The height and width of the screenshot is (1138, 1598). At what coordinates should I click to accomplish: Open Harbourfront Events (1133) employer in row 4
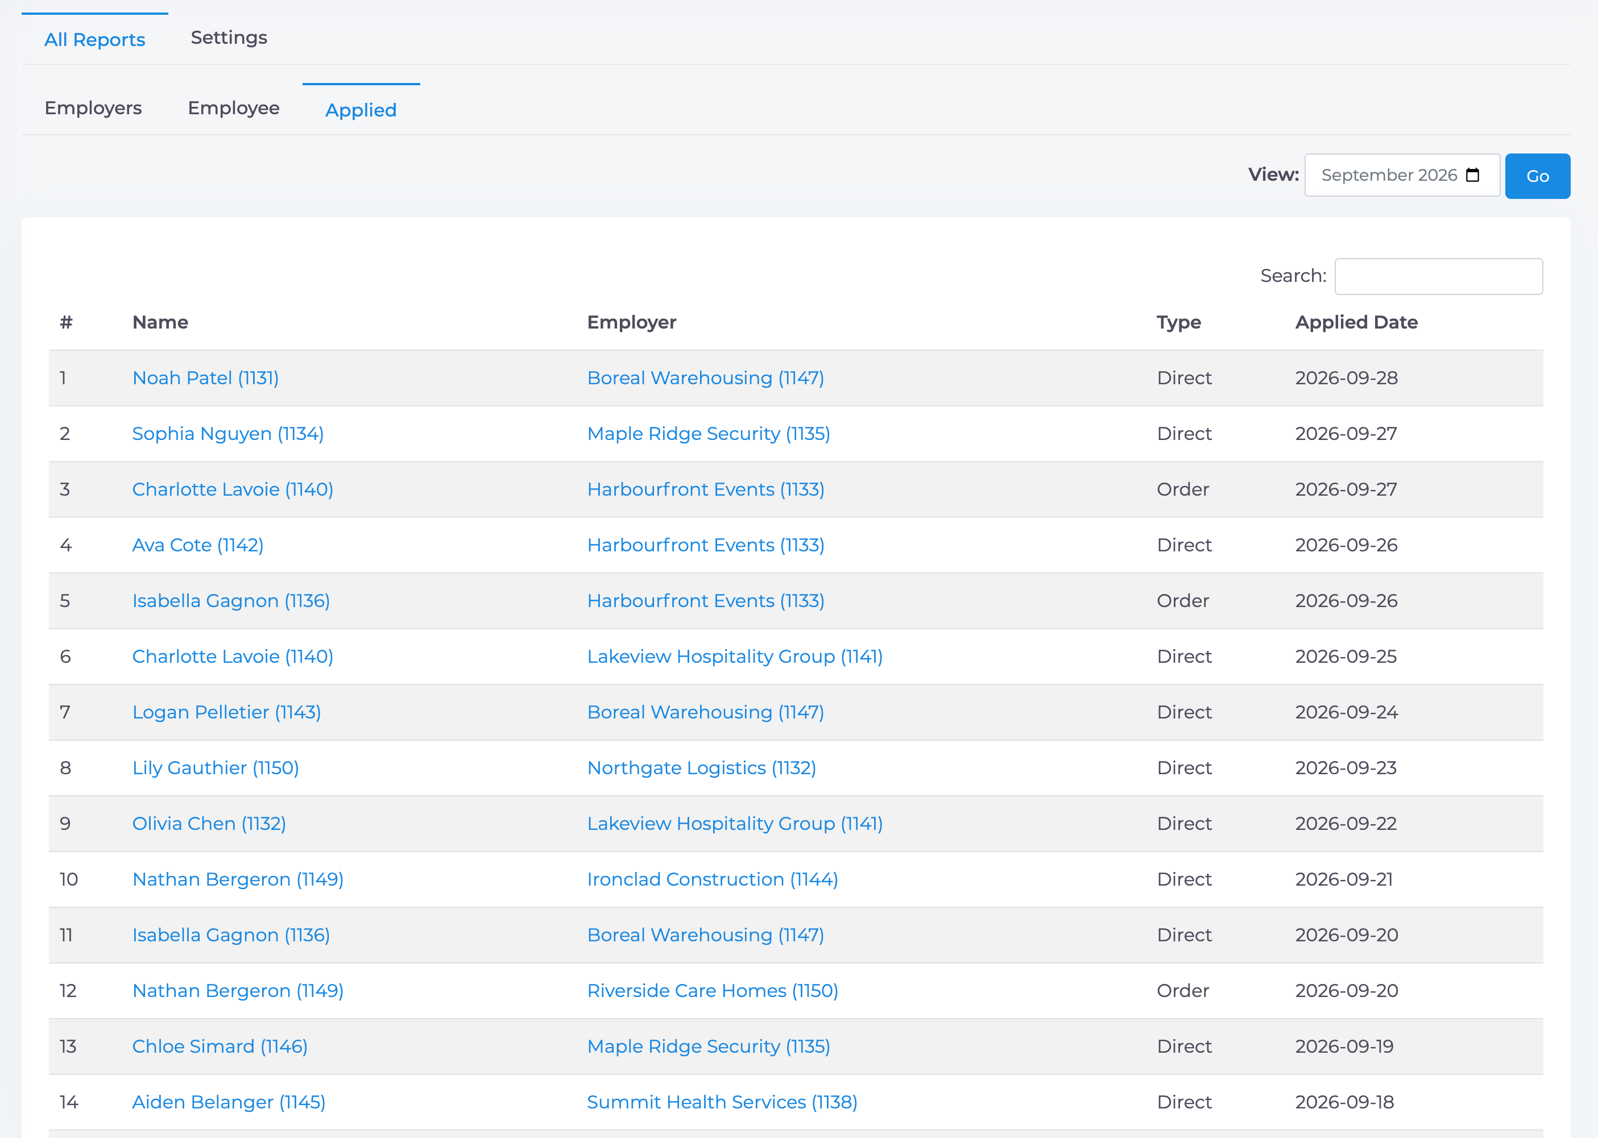tap(706, 545)
